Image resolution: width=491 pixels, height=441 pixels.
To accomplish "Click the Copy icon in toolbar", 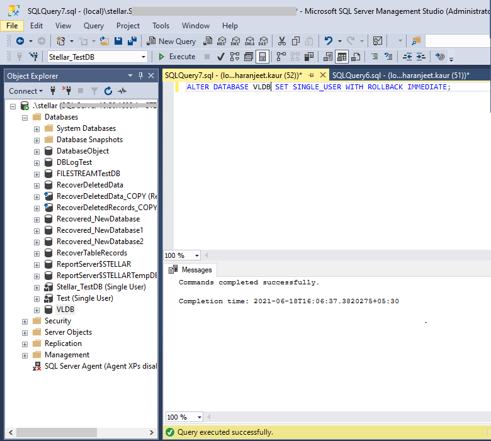I will click(296, 41).
